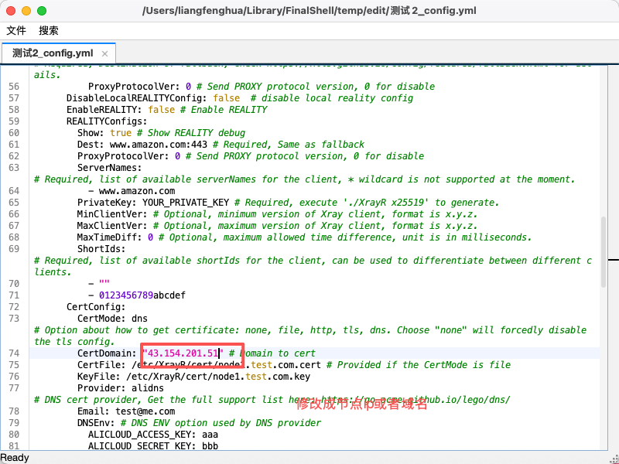
Task: Open the 搜索 menu
Action: [49, 30]
